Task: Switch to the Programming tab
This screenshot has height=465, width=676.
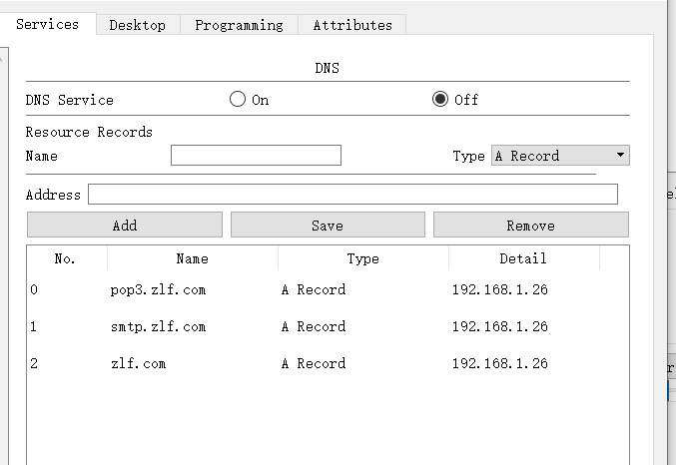Action: coord(239,25)
